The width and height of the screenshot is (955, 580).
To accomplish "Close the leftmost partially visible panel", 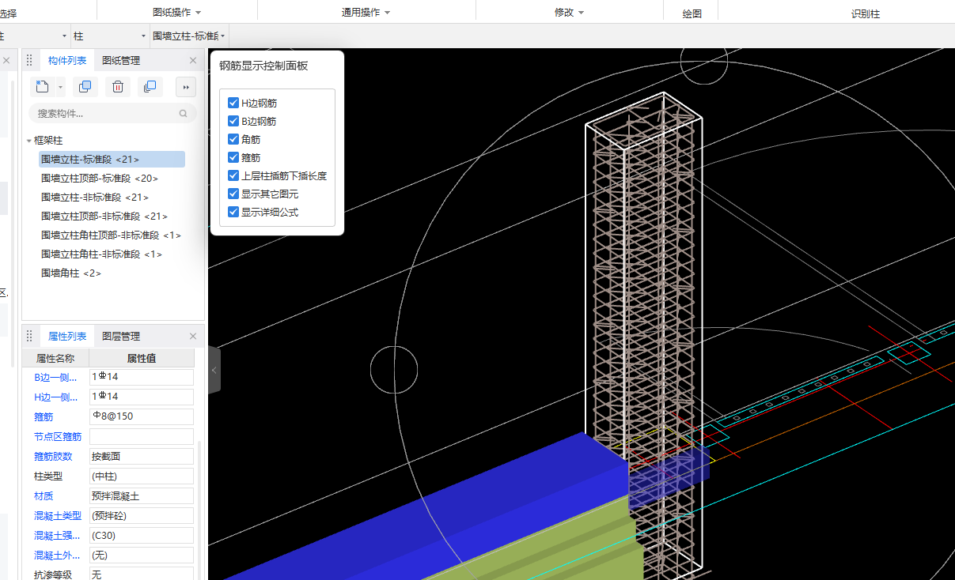I will point(6,60).
